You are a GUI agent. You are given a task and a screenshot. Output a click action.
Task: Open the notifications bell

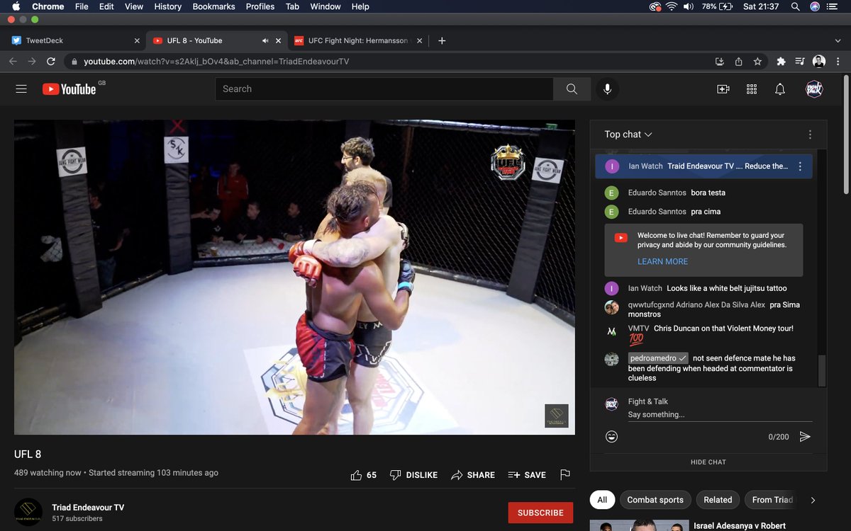pyautogui.click(x=780, y=89)
